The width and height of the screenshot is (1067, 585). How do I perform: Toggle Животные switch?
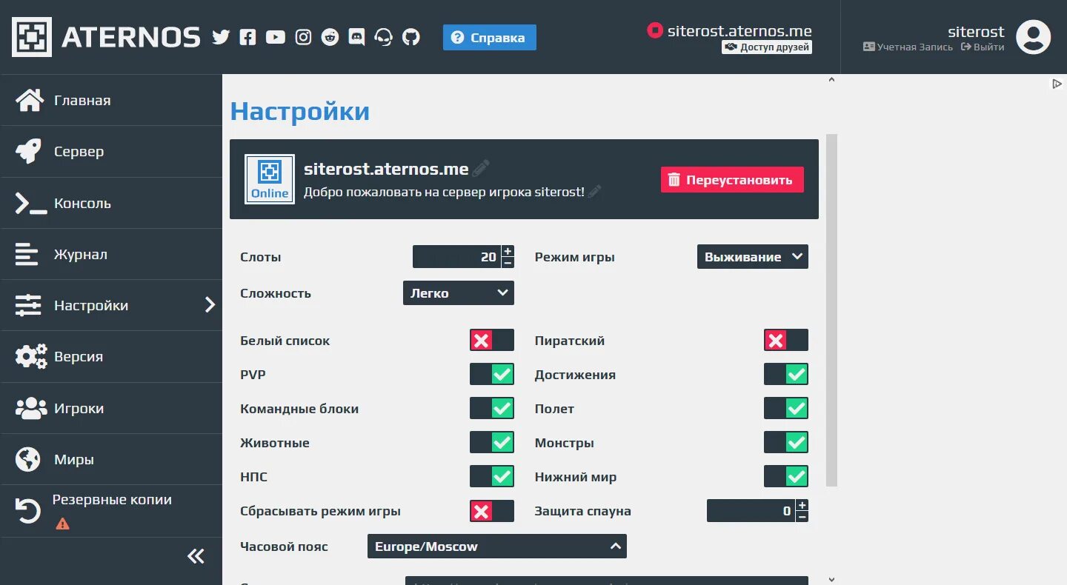coord(492,443)
